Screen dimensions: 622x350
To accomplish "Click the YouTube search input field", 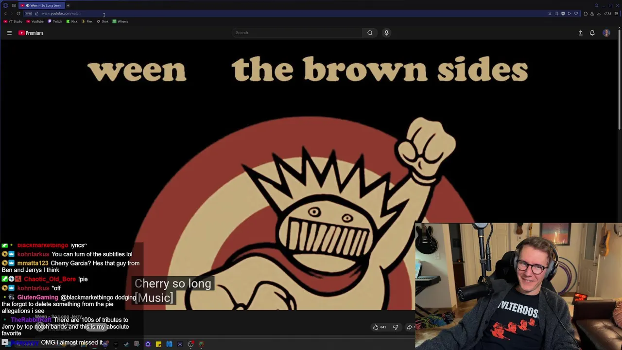I will 297,33.
